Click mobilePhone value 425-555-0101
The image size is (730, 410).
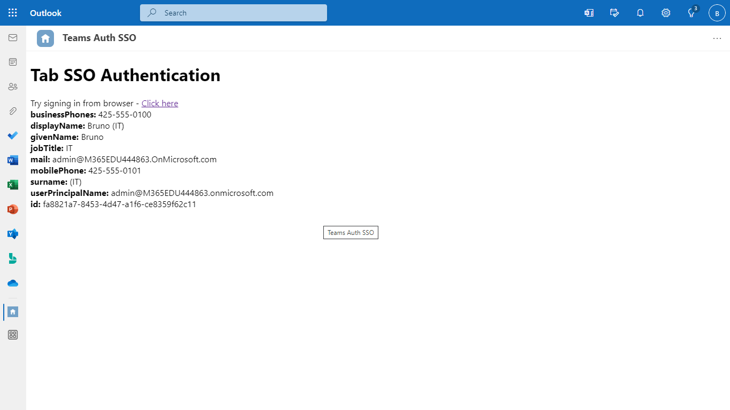[x=115, y=170]
